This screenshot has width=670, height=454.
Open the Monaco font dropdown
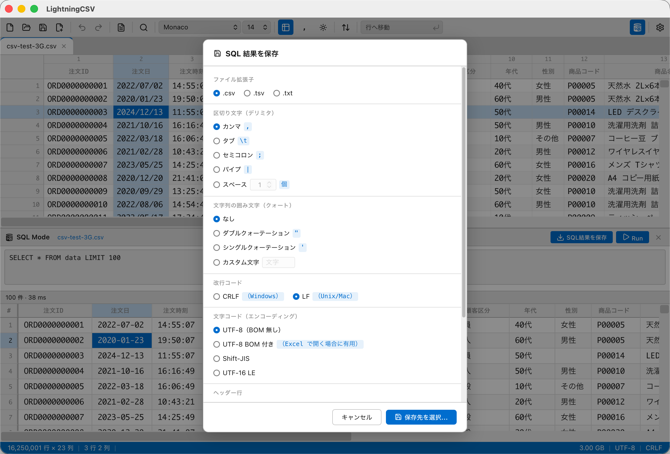(x=200, y=27)
